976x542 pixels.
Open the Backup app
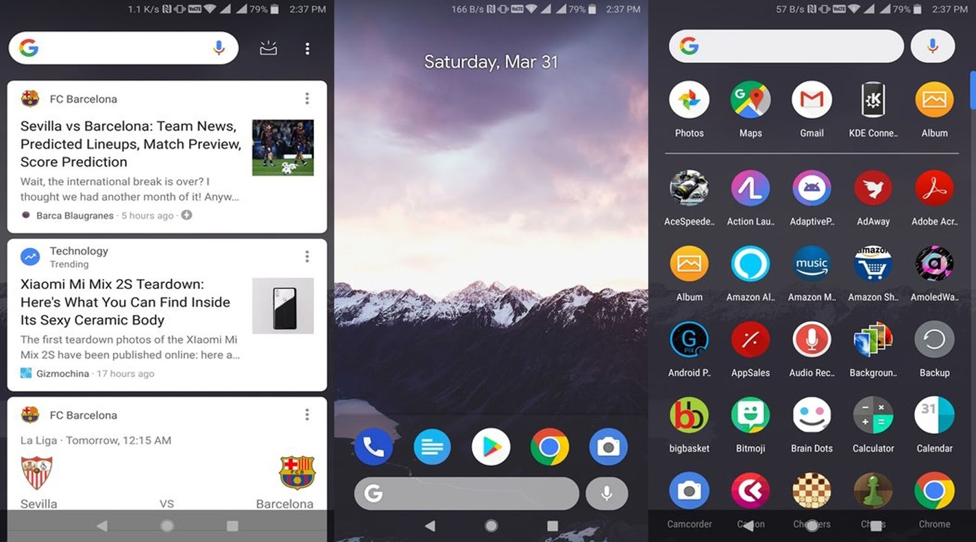coord(935,349)
